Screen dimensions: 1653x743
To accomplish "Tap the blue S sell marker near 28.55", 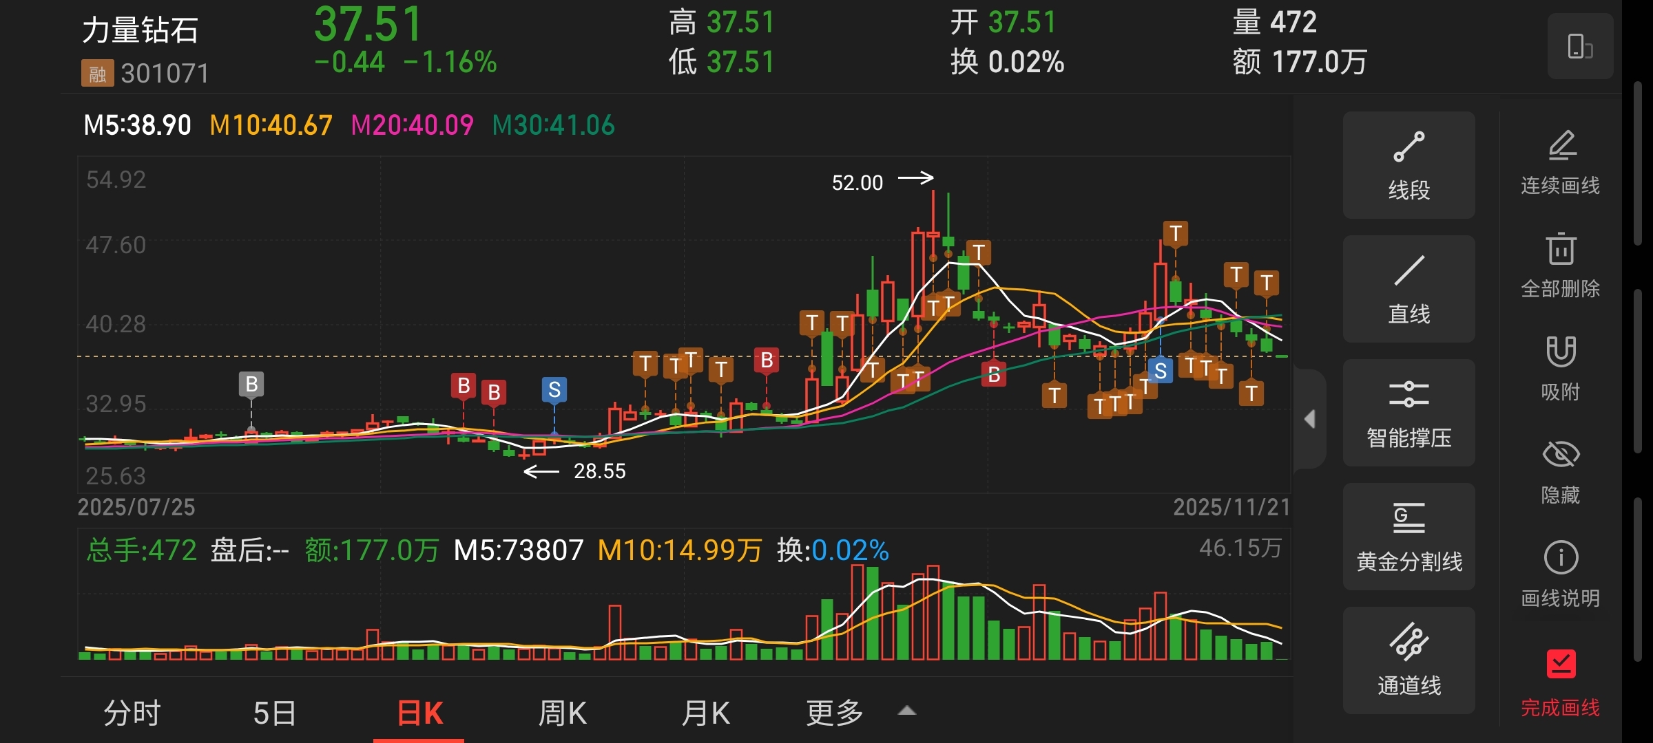I will pyautogui.click(x=554, y=390).
